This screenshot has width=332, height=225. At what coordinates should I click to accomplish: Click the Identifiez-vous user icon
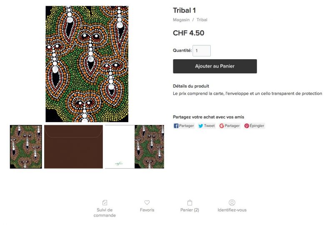click(232, 203)
